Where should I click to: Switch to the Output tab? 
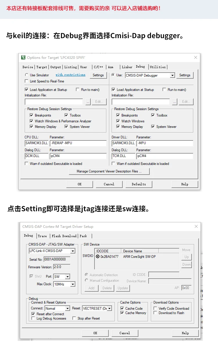(x=56, y=67)
